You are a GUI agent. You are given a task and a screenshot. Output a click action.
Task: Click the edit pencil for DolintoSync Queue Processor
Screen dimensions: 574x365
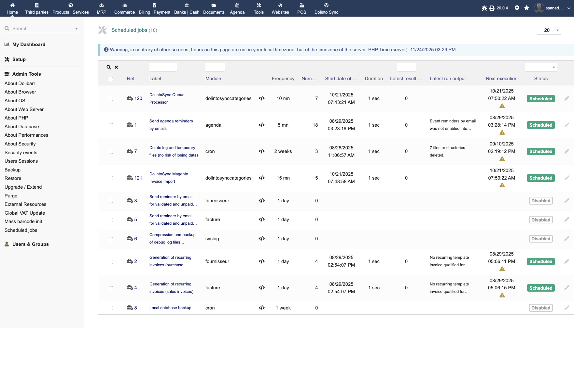(567, 98)
